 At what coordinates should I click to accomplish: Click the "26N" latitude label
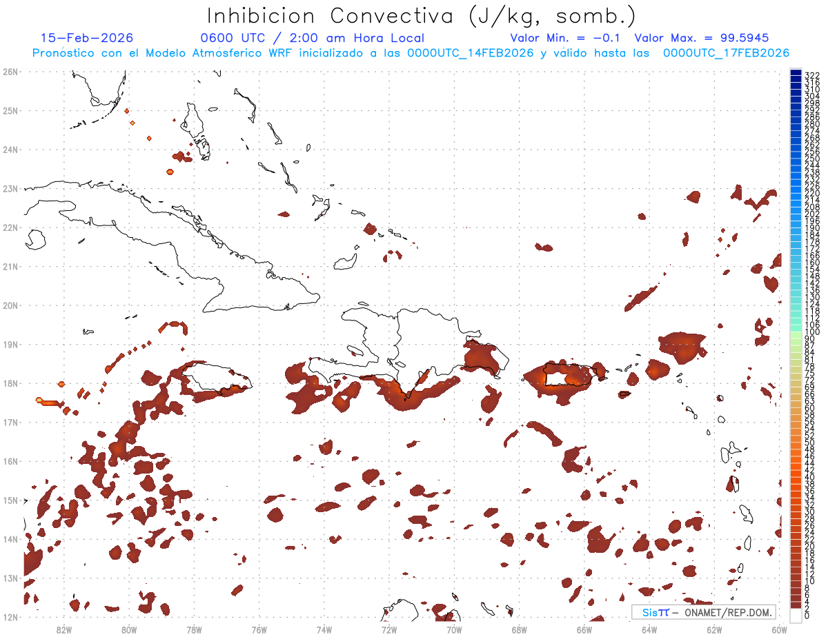pyautogui.click(x=10, y=71)
